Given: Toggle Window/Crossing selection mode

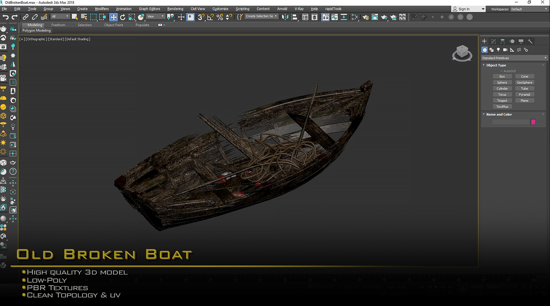Looking at the screenshot, I should [103, 17].
